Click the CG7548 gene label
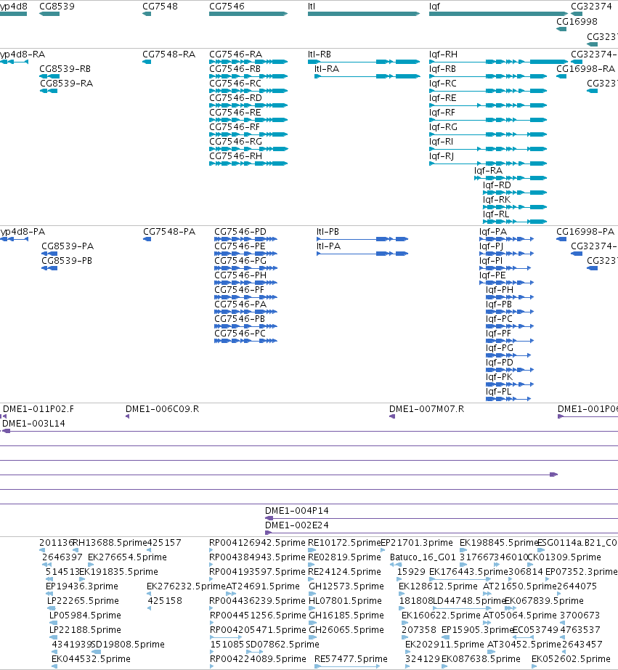618x670 pixels. (160, 7)
